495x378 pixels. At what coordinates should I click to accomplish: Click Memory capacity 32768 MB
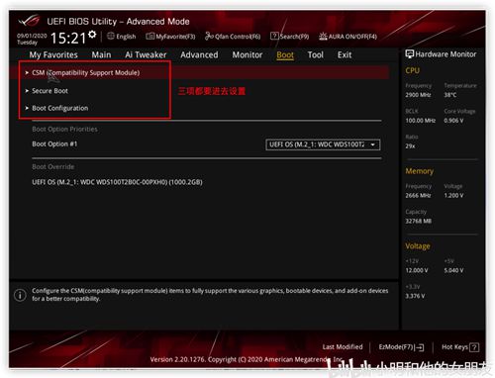coord(419,221)
